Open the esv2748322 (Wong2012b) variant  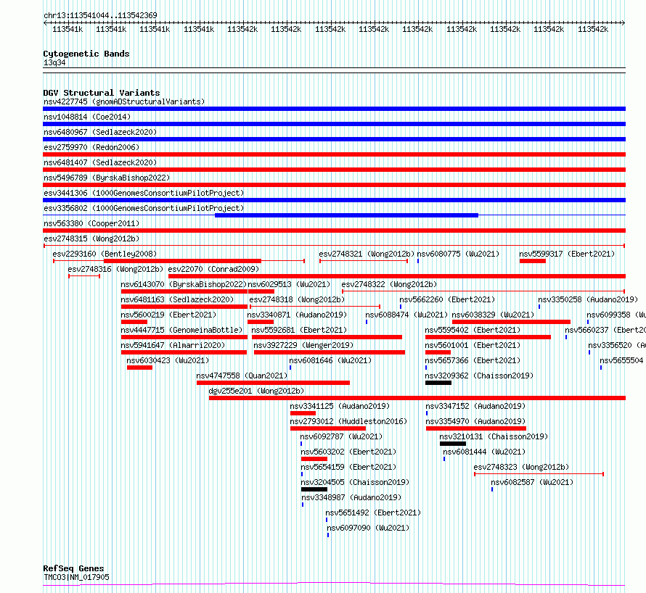pyautogui.click(x=389, y=284)
